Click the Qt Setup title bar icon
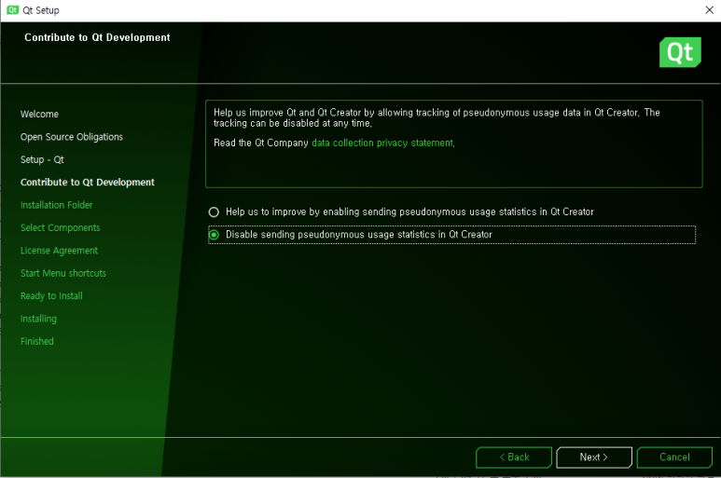721x478 pixels. tap(12, 10)
